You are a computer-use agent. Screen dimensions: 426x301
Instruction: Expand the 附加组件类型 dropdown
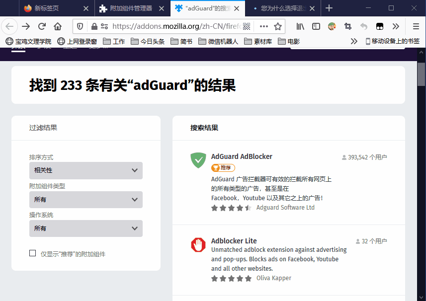86,200
